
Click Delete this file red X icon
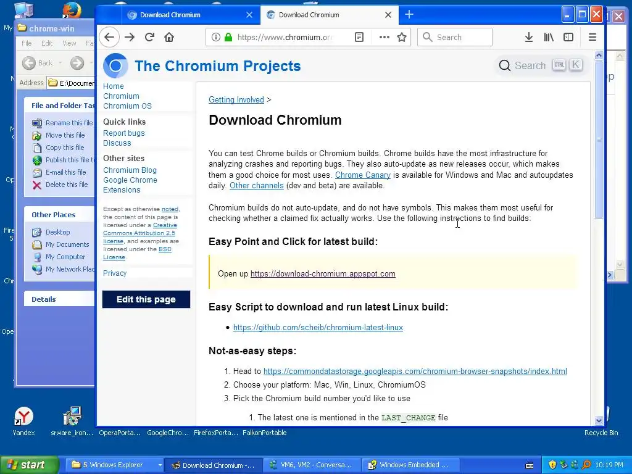point(36,185)
